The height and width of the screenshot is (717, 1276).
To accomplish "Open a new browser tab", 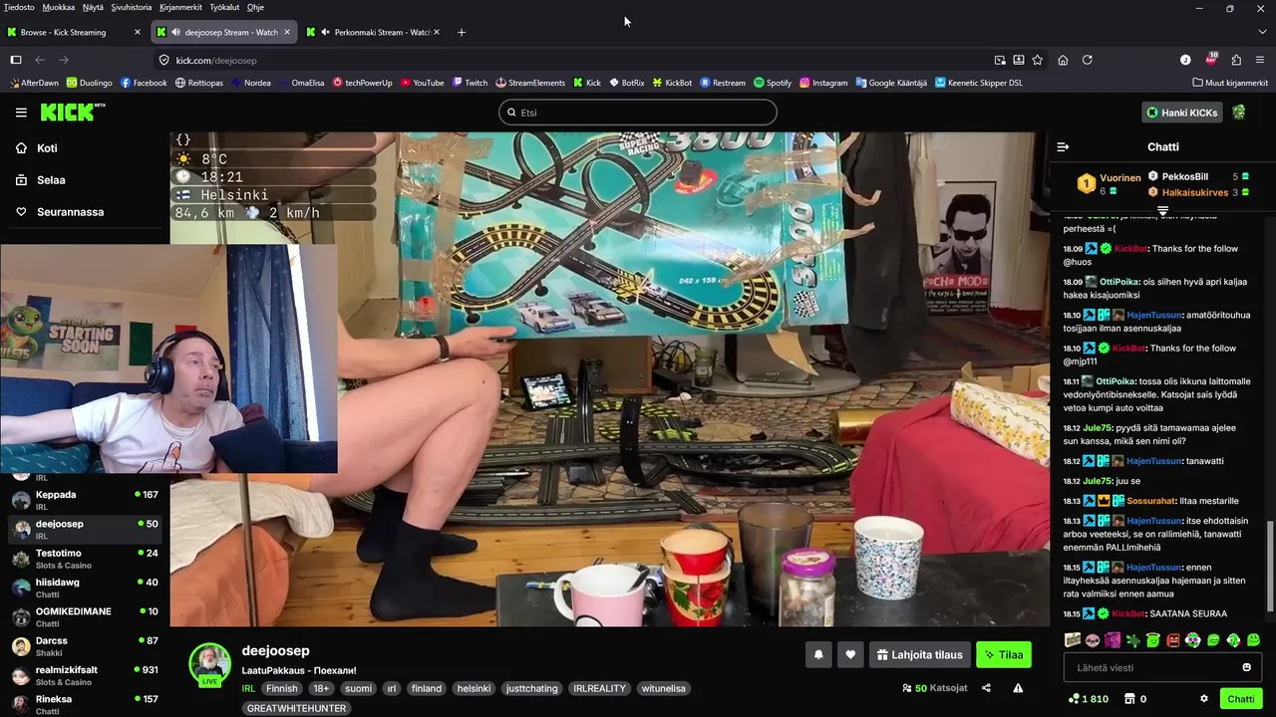I will click(x=461, y=32).
